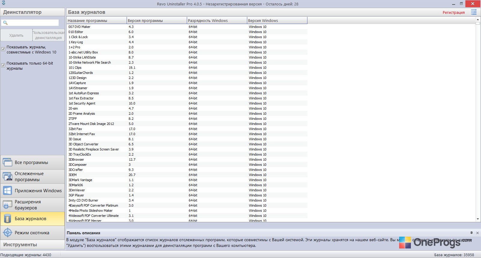Open the Регистрация link
The height and width of the screenshot is (258, 481).
(x=454, y=12)
